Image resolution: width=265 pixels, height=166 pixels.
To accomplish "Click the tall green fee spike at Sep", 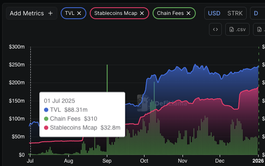I will [107, 78].
